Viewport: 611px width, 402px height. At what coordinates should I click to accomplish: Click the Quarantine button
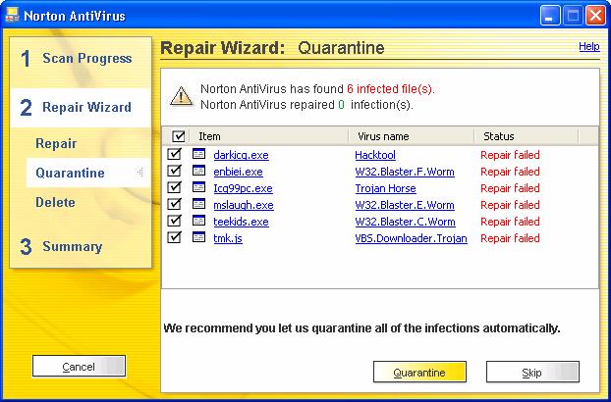(419, 372)
